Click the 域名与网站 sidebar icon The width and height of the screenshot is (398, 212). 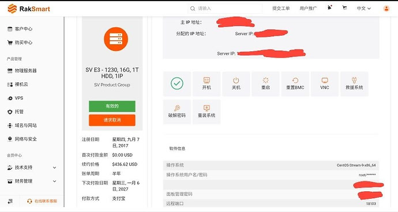10,126
